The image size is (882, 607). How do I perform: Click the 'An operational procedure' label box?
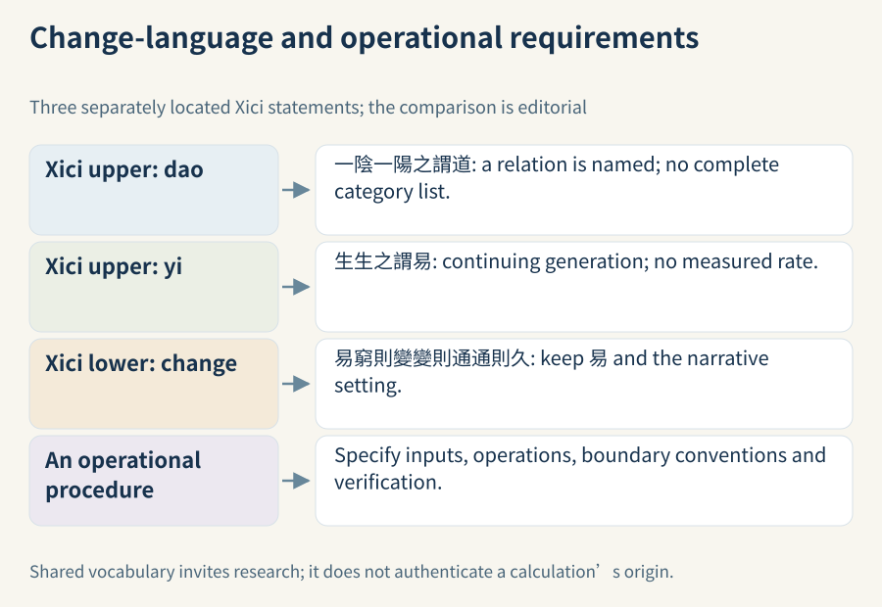click(154, 481)
